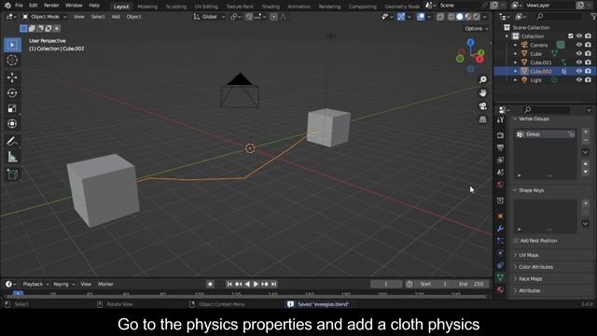
Task: Switch to the Shading workspace tab
Action: pos(271,7)
